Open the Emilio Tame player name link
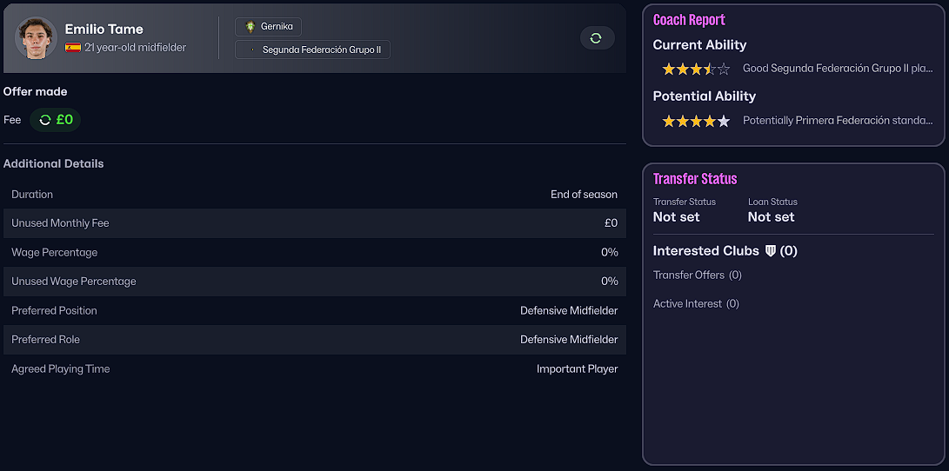The image size is (949, 471). click(x=104, y=30)
